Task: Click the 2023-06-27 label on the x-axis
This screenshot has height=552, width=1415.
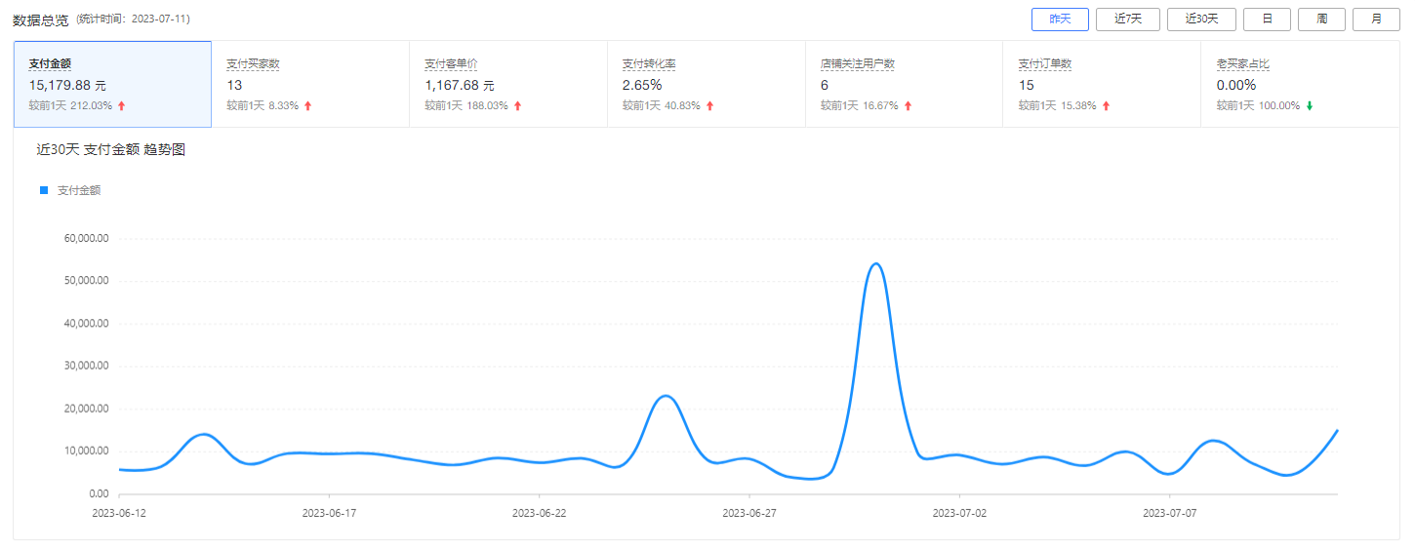Action: (749, 512)
